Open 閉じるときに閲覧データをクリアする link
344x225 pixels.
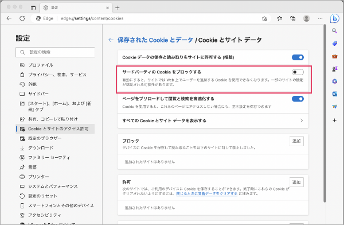click(x=207, y=194)
